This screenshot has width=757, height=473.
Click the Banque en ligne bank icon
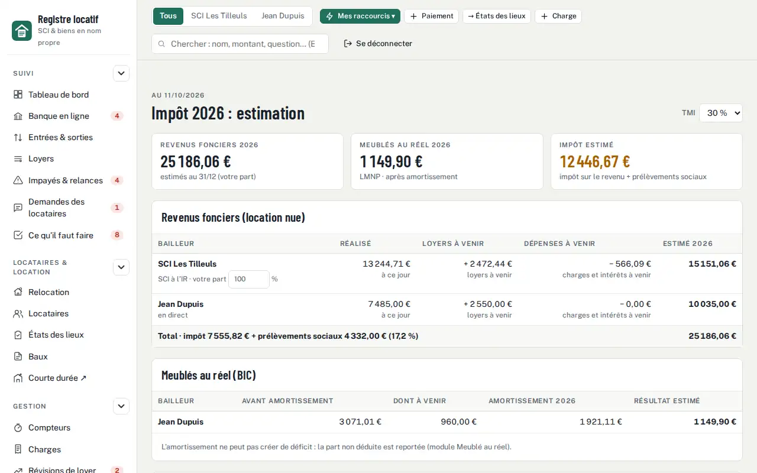click(x=18, y=116)
